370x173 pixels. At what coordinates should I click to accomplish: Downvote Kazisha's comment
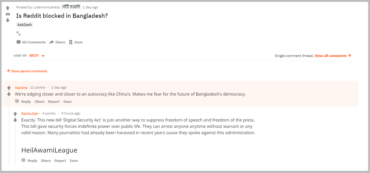(x=9, y=94)
